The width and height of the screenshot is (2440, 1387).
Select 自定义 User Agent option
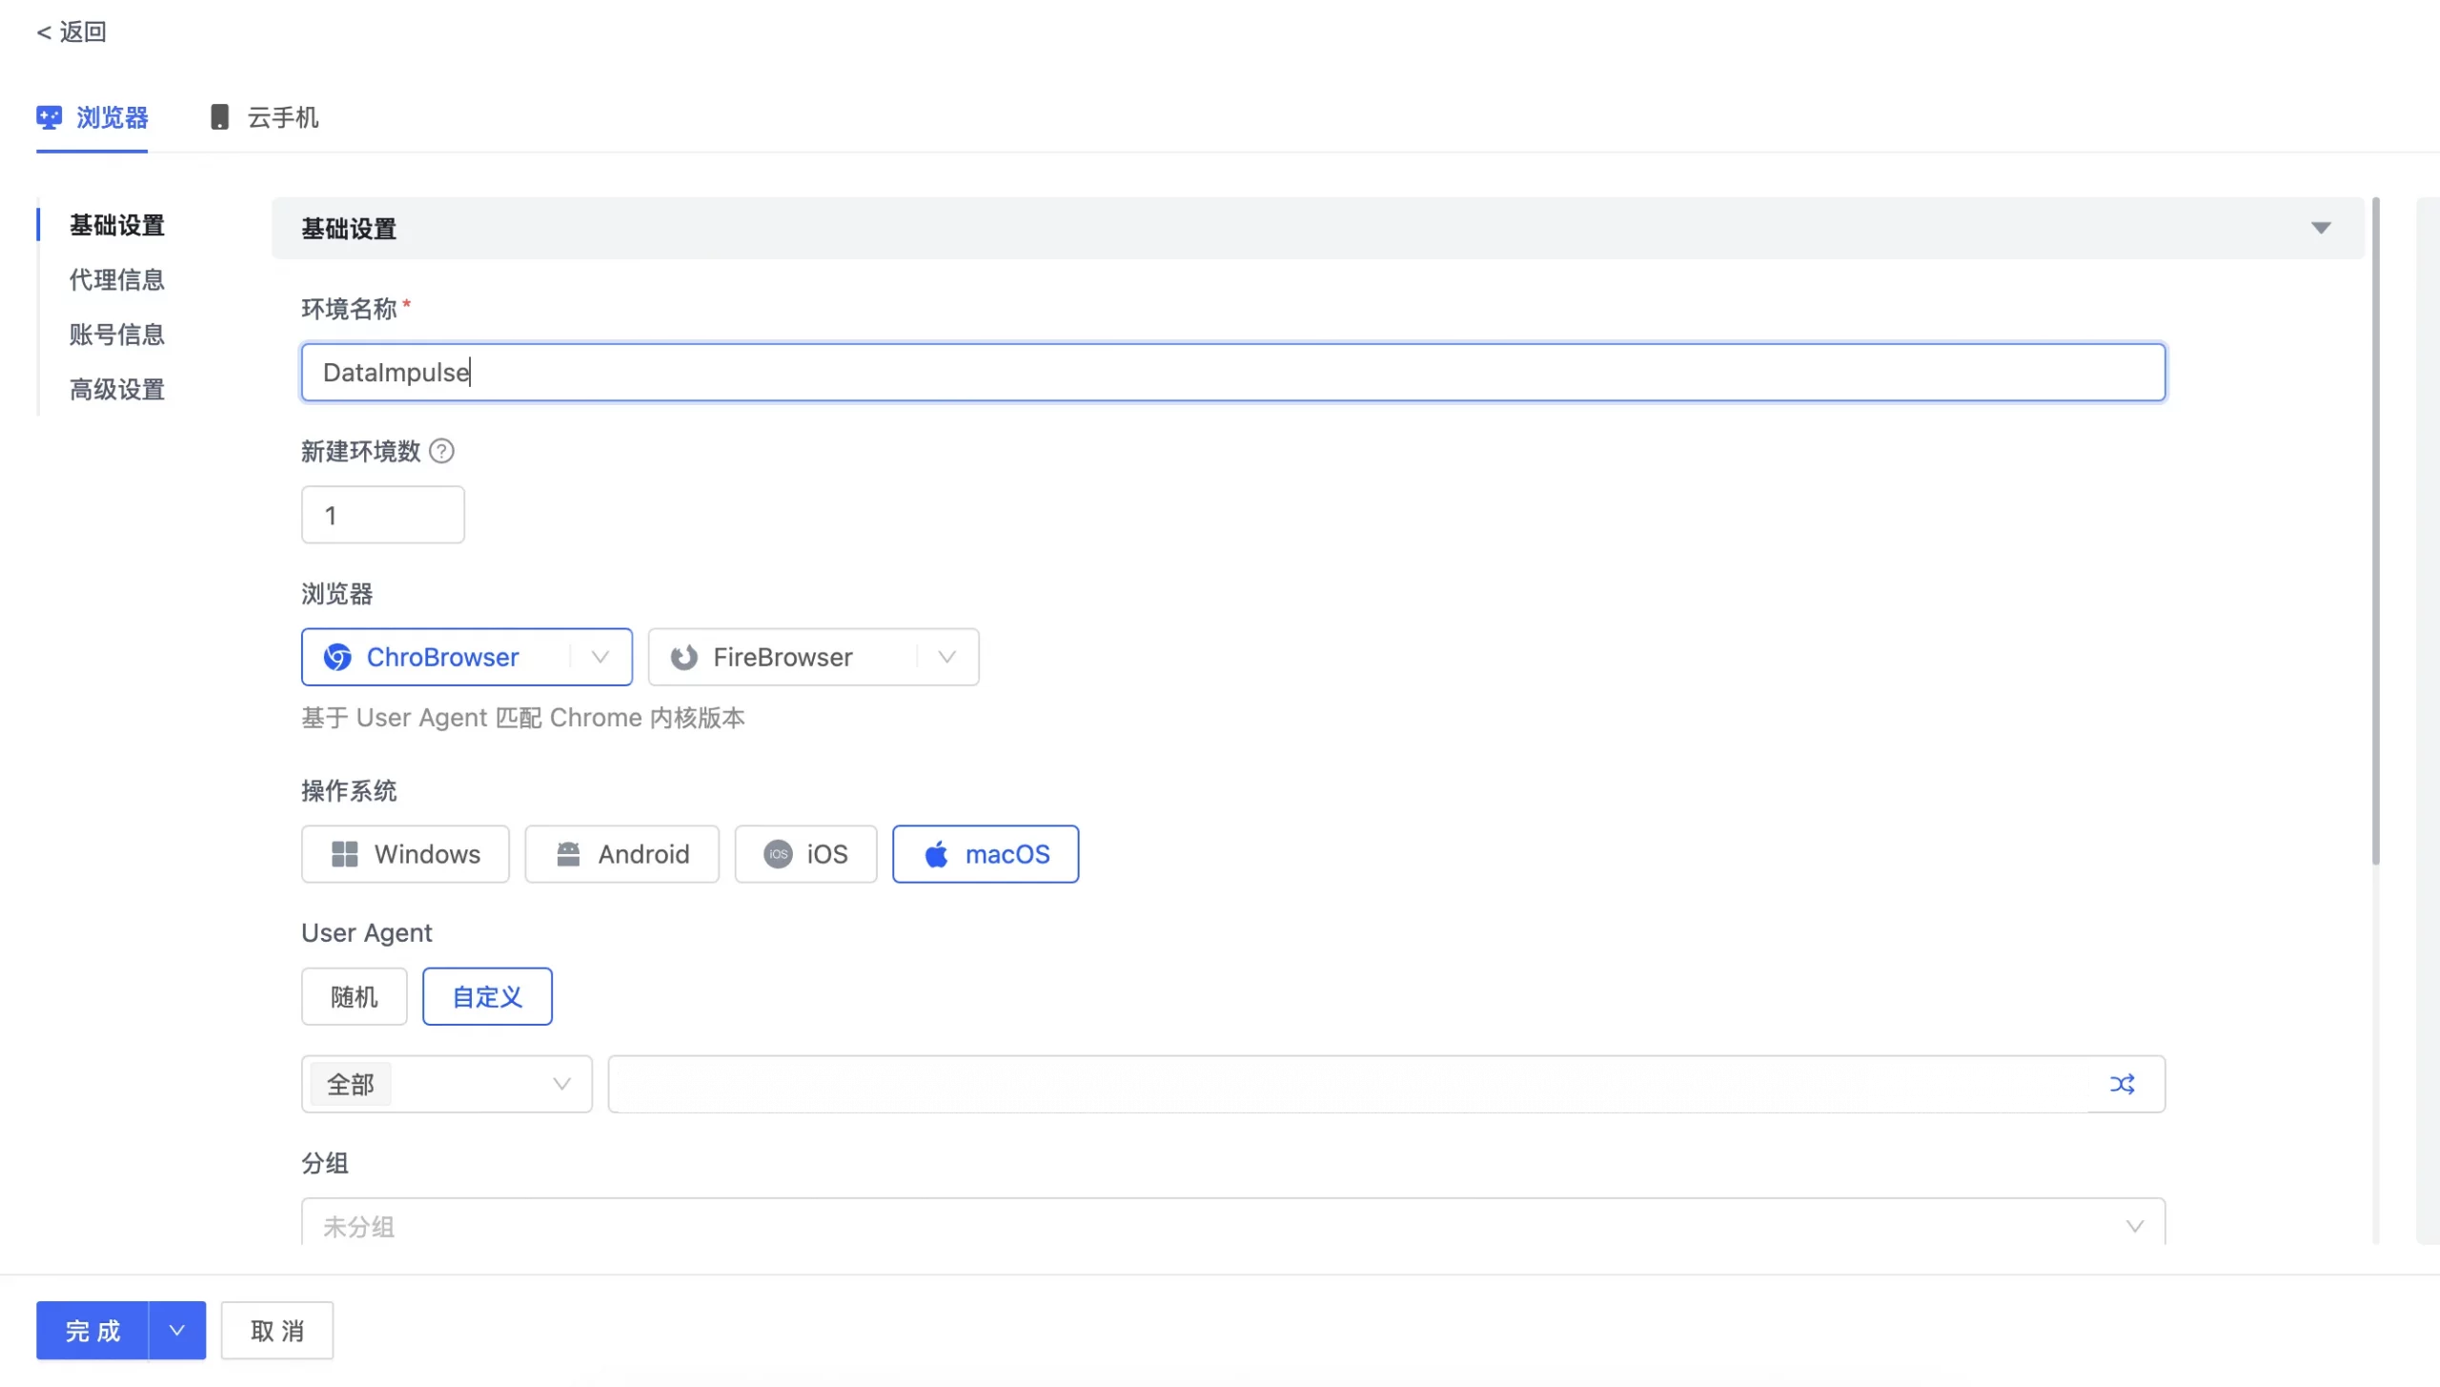[487, 996]
